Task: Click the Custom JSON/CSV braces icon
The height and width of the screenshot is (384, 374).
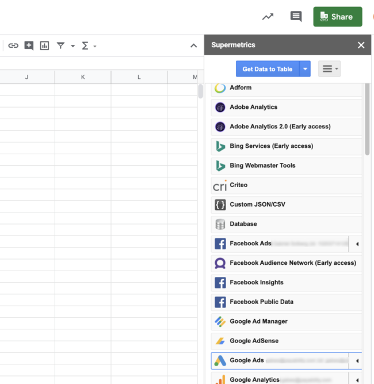Action: [220, 205]
